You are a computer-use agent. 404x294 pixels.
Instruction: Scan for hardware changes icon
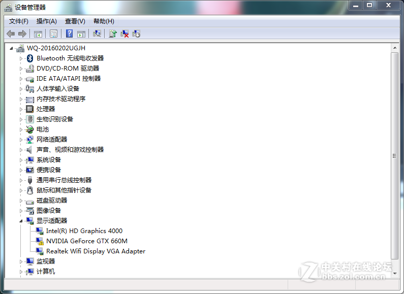97,34
